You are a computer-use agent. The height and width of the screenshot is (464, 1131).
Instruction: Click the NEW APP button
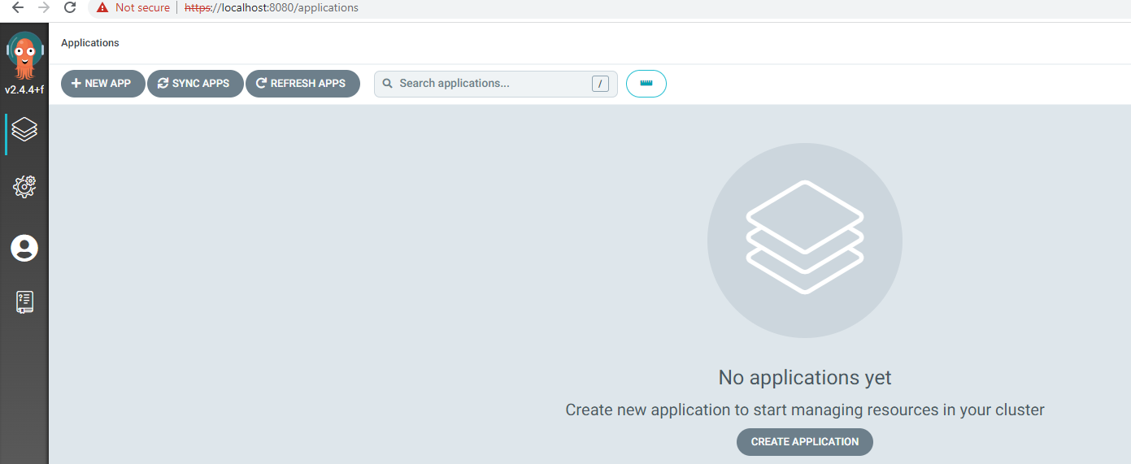(103, 84)
